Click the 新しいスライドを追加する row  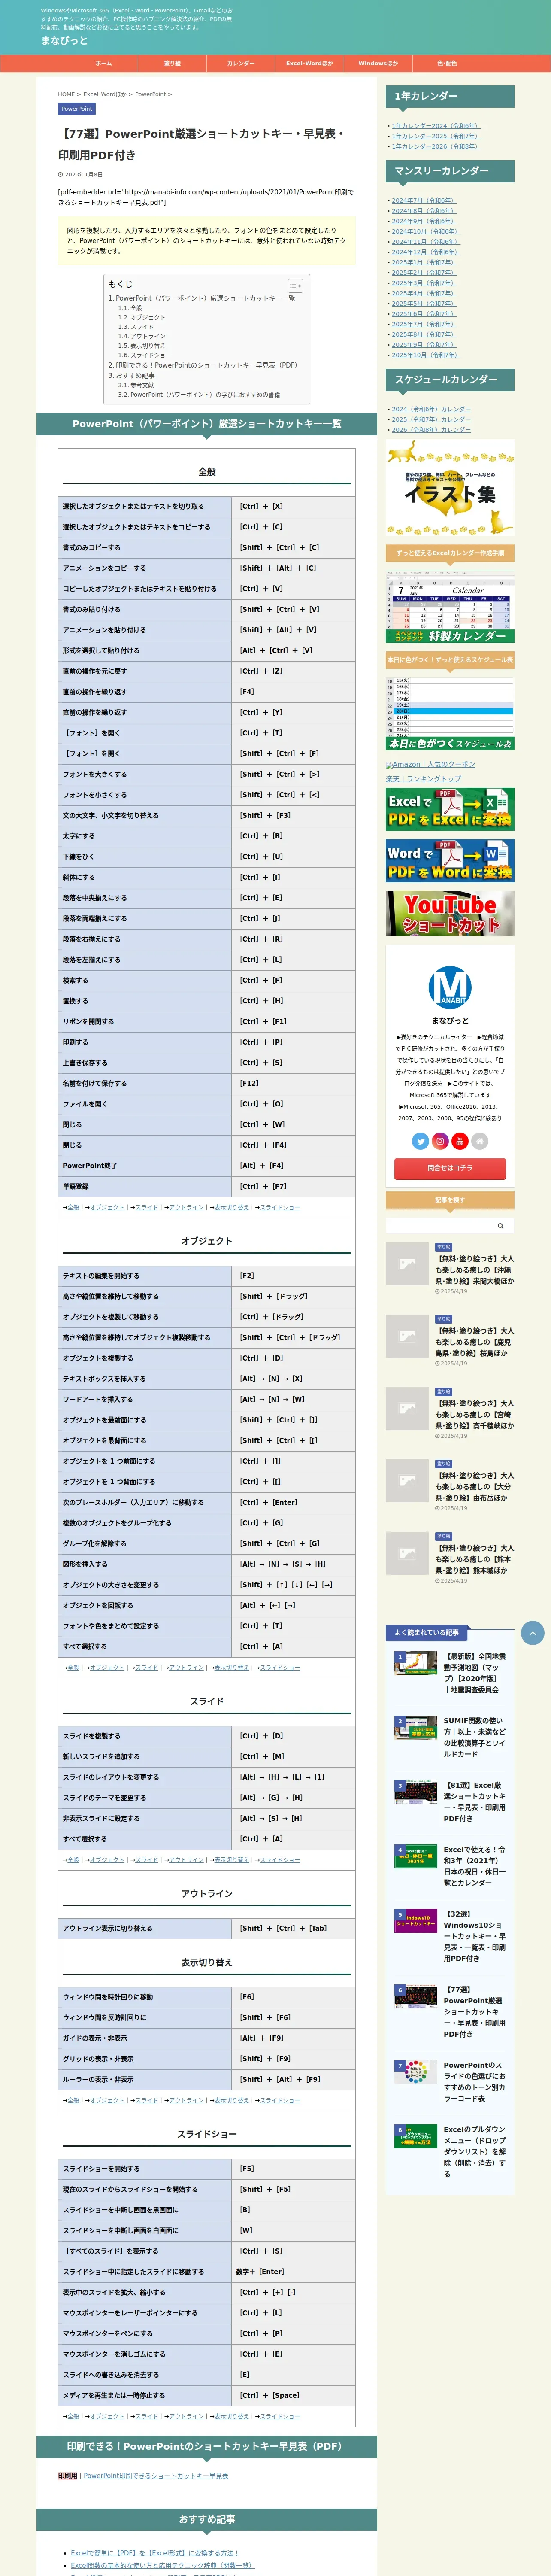click(x=207, y=1756)
